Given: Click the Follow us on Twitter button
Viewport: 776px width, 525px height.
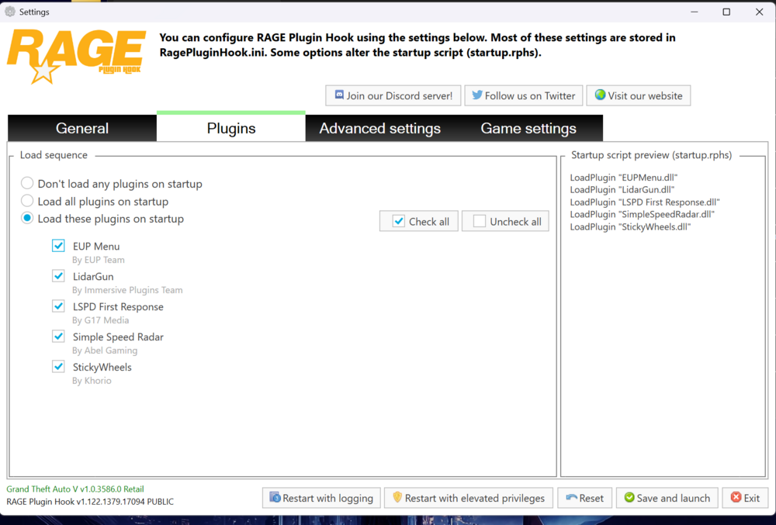Looking at the screenshot, I should coord(523,95).
